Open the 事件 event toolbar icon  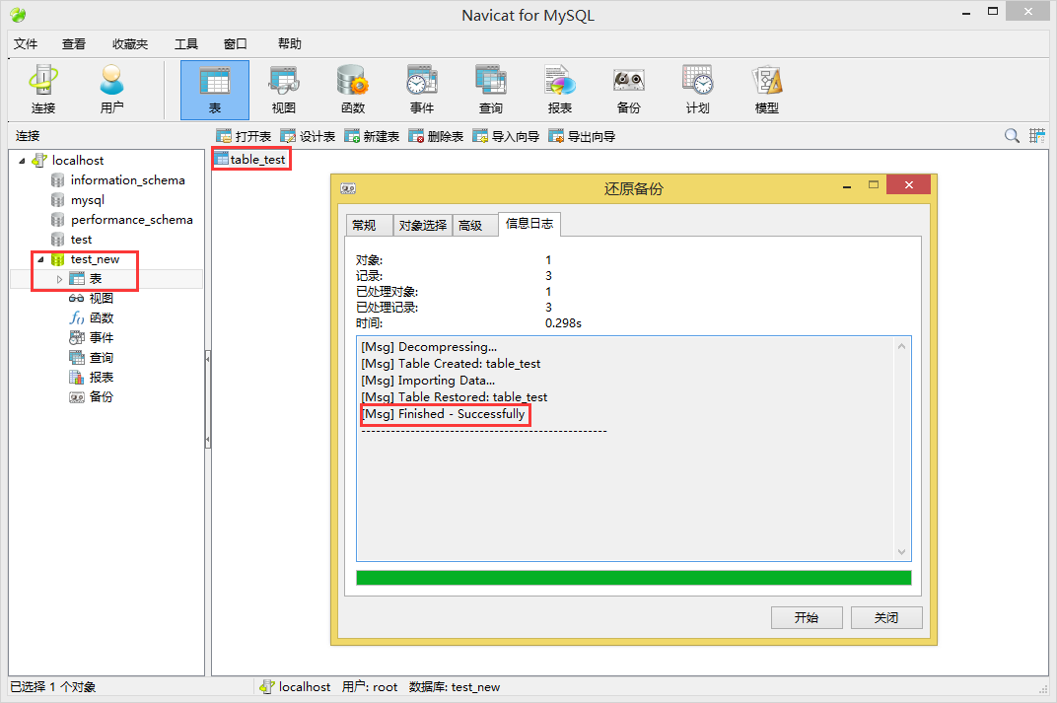422,90
